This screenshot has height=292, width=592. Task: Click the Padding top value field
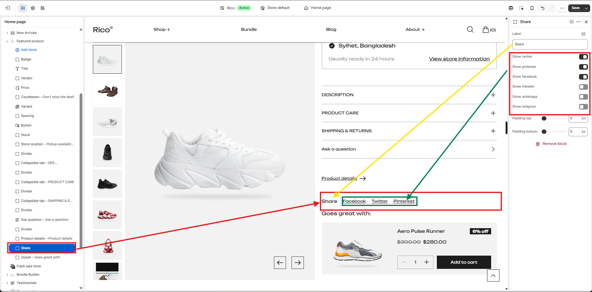578,118
